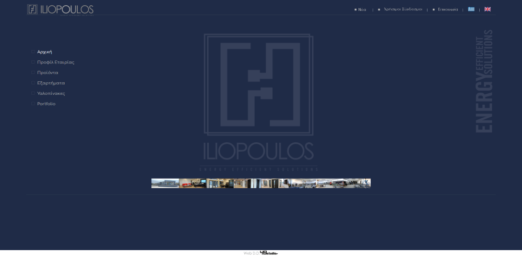The height and width of the screenshot is (260, 522).
Task: View the red sofa office thumbnail
Action: point(193,183)
